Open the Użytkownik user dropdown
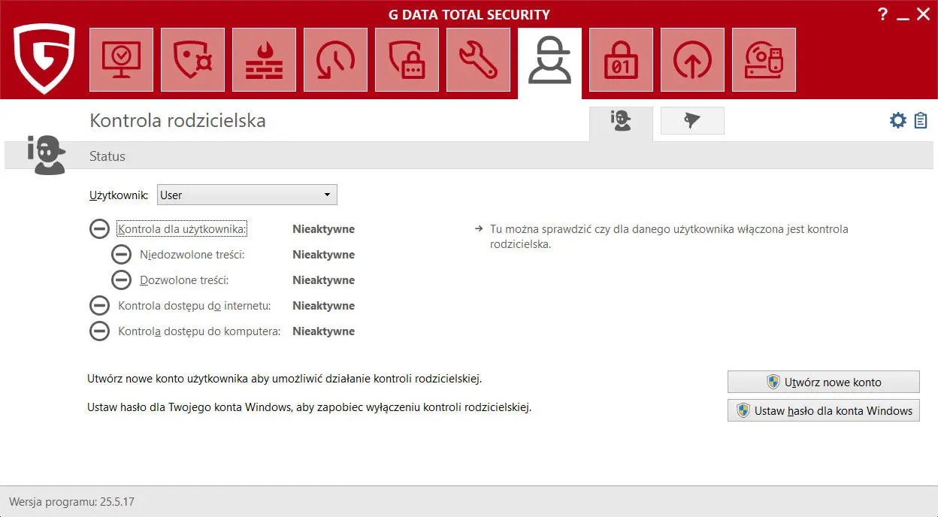 point(247,194)
